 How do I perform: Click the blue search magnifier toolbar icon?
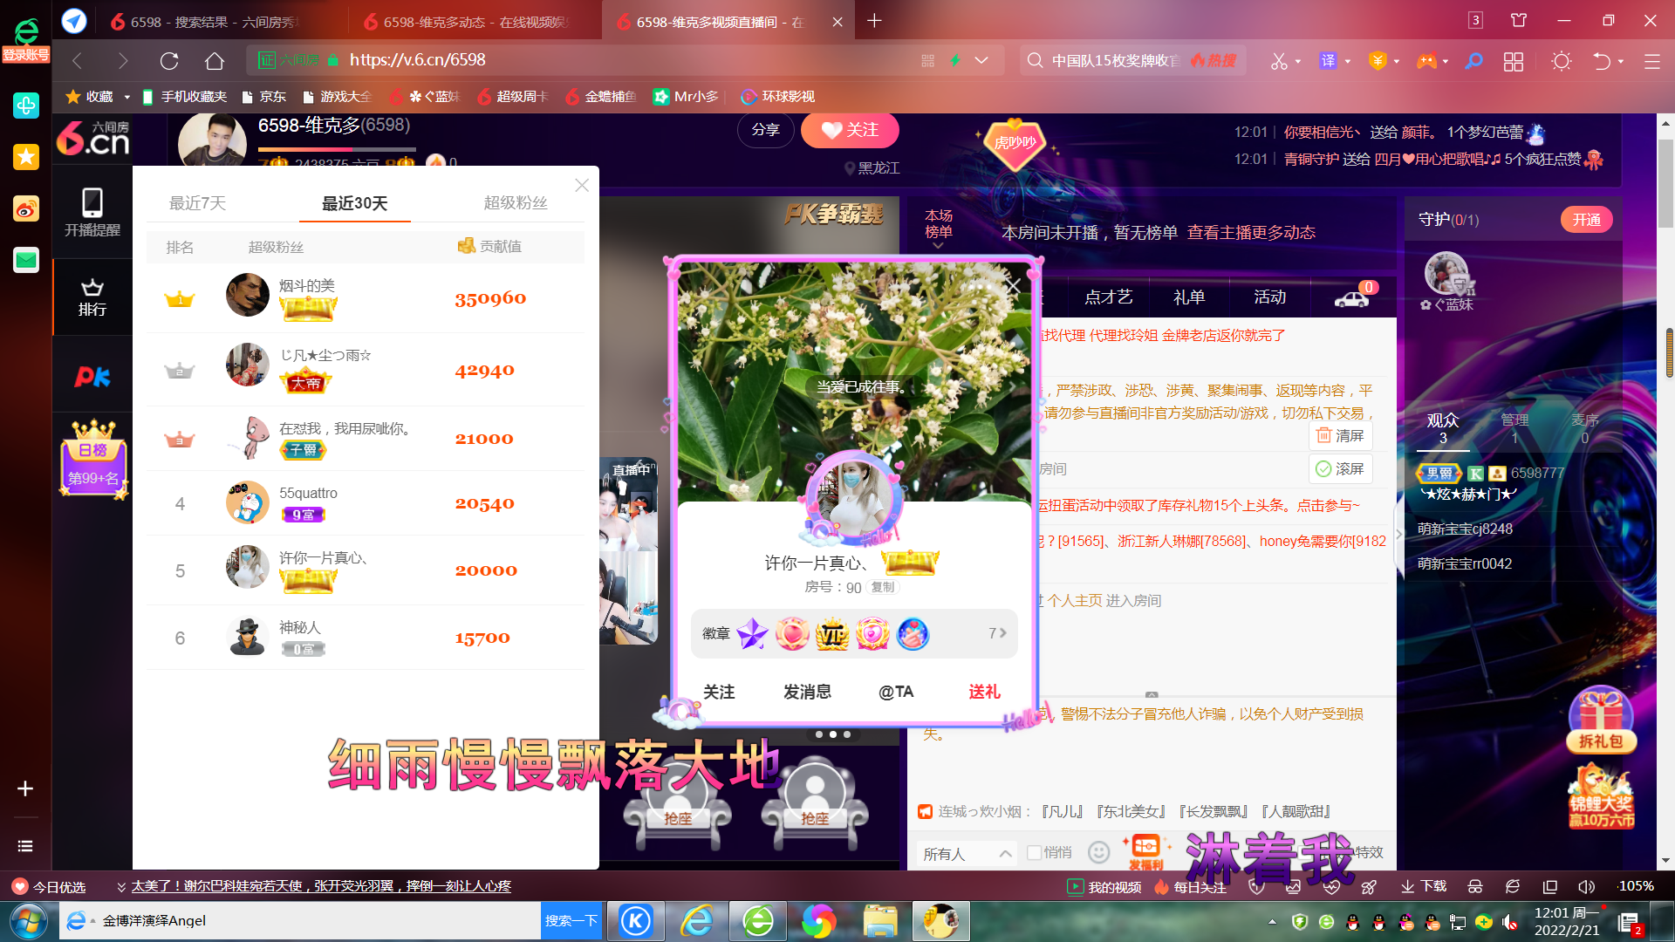1473,61
